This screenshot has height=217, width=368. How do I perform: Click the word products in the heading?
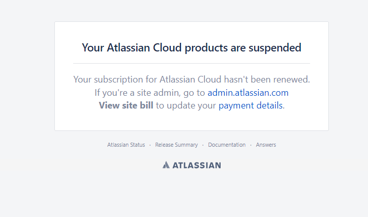(206, 48)
